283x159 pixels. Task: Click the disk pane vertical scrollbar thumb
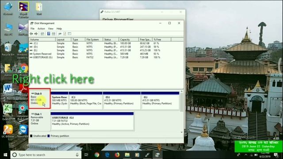coord(182,102)
